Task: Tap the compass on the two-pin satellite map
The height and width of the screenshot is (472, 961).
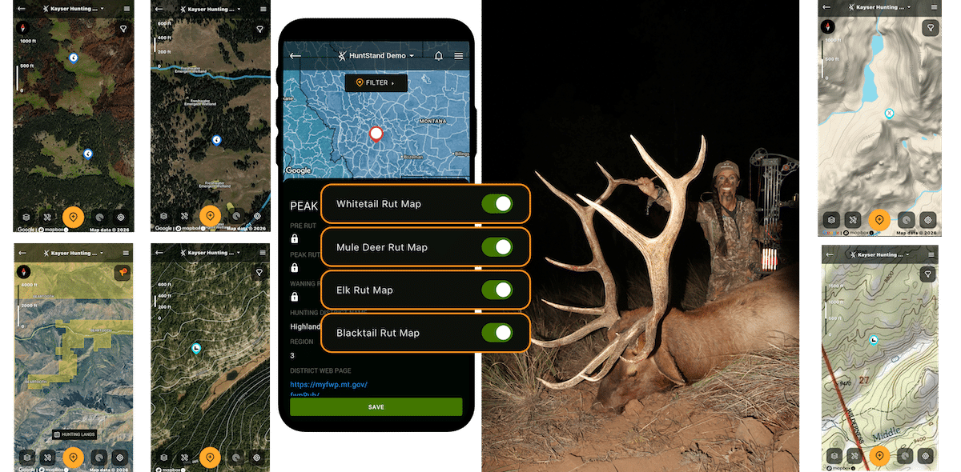Action: [x=22, y=28]
